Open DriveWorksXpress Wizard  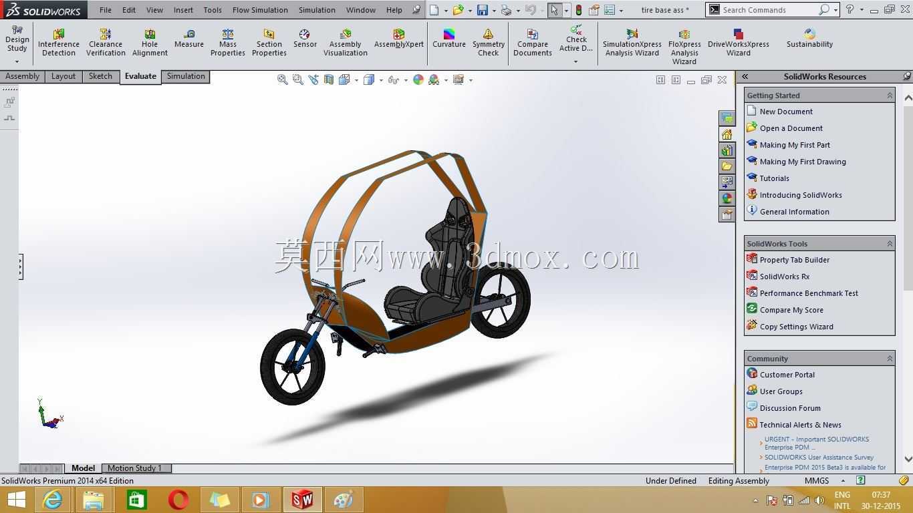pos(739,43)
